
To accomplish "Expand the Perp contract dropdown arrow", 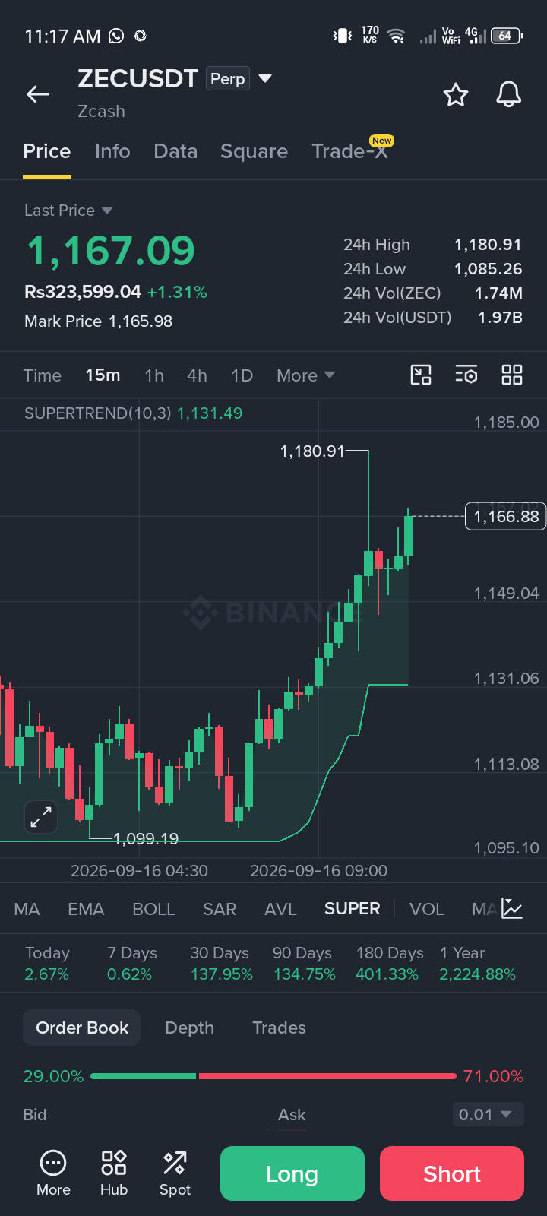I will click(265, 78).
